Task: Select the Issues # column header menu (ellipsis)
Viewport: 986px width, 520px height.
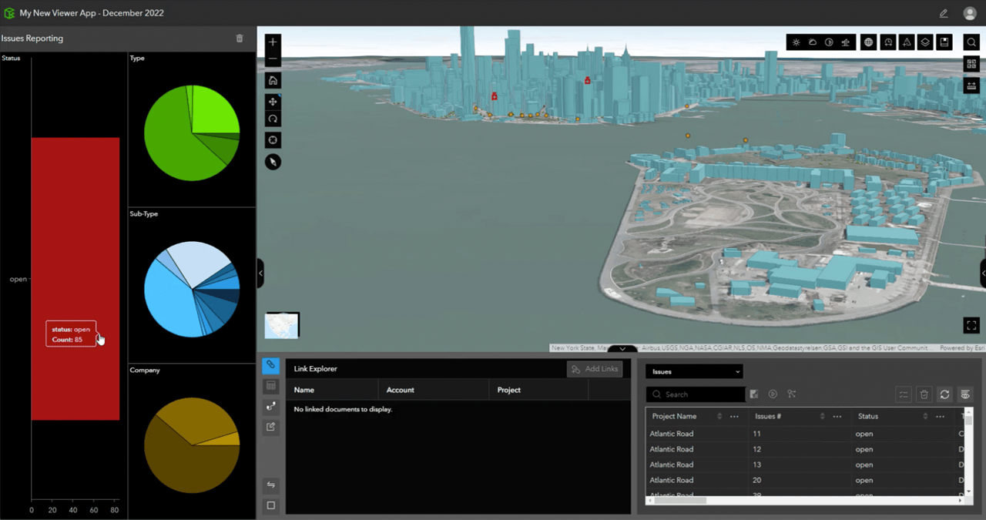Action: [x=837, y=416]
